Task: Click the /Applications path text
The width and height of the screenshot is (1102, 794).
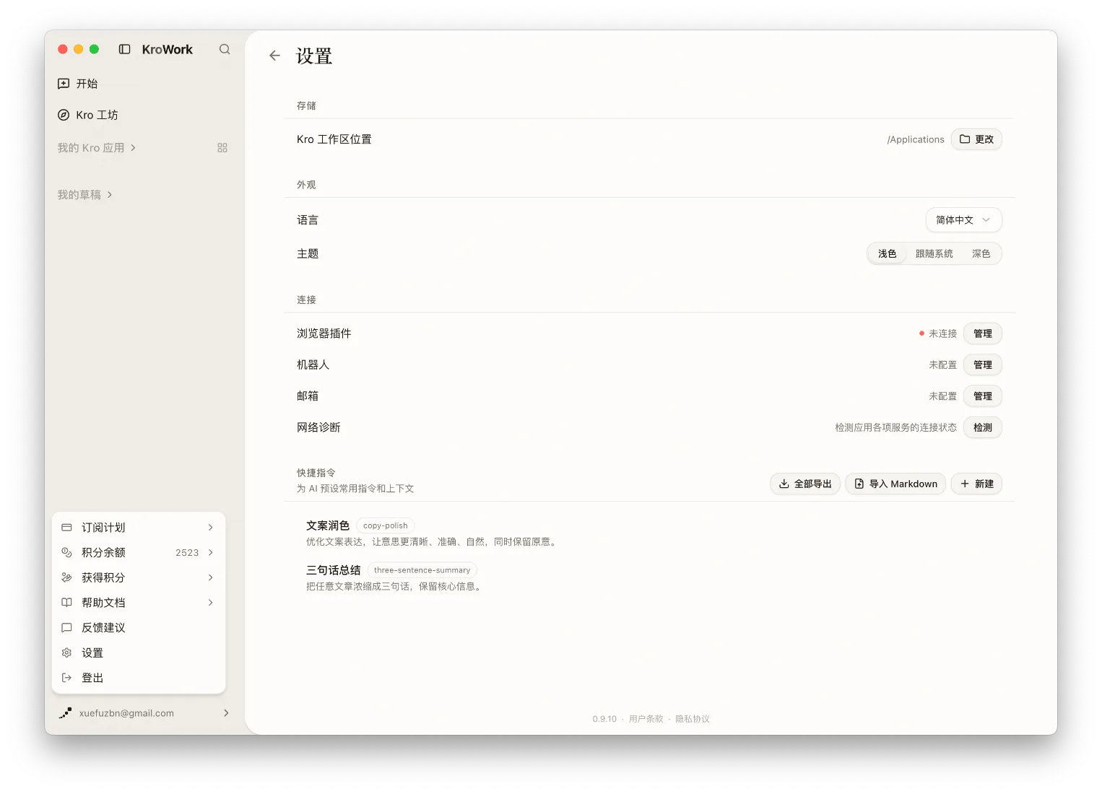Action: 916,139
